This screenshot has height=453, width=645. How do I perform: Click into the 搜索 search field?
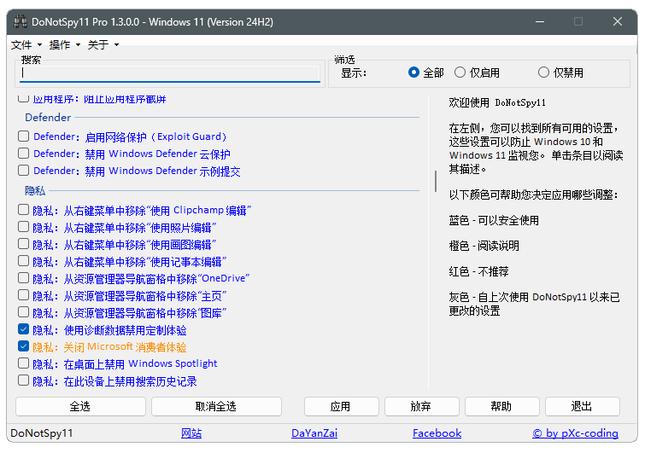pyautogui.click(x=169, y=73)
